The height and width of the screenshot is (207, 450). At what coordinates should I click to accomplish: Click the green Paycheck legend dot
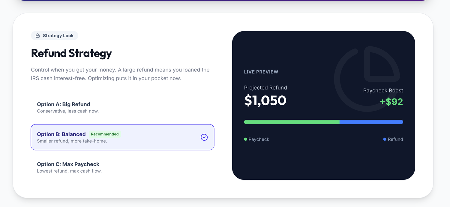[245, 139]
